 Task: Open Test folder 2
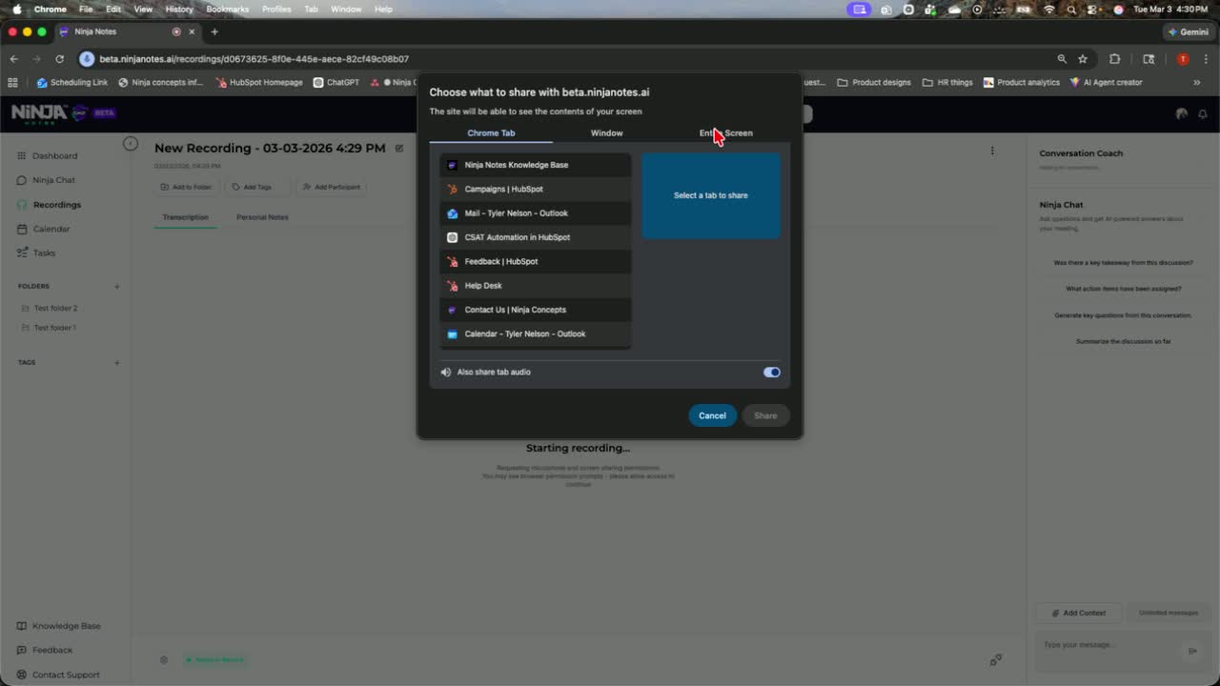[x=55, y=309]
